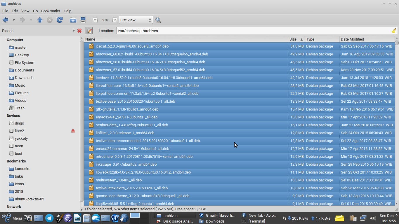Screen dimensions: 399x224
Task: Click inside the Location input field
Action: (204, 30)
